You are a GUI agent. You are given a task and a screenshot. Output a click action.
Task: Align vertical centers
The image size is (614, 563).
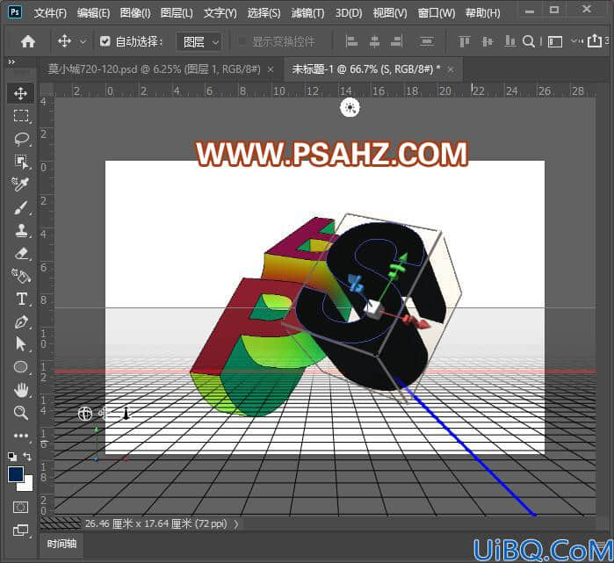[488, 41]
